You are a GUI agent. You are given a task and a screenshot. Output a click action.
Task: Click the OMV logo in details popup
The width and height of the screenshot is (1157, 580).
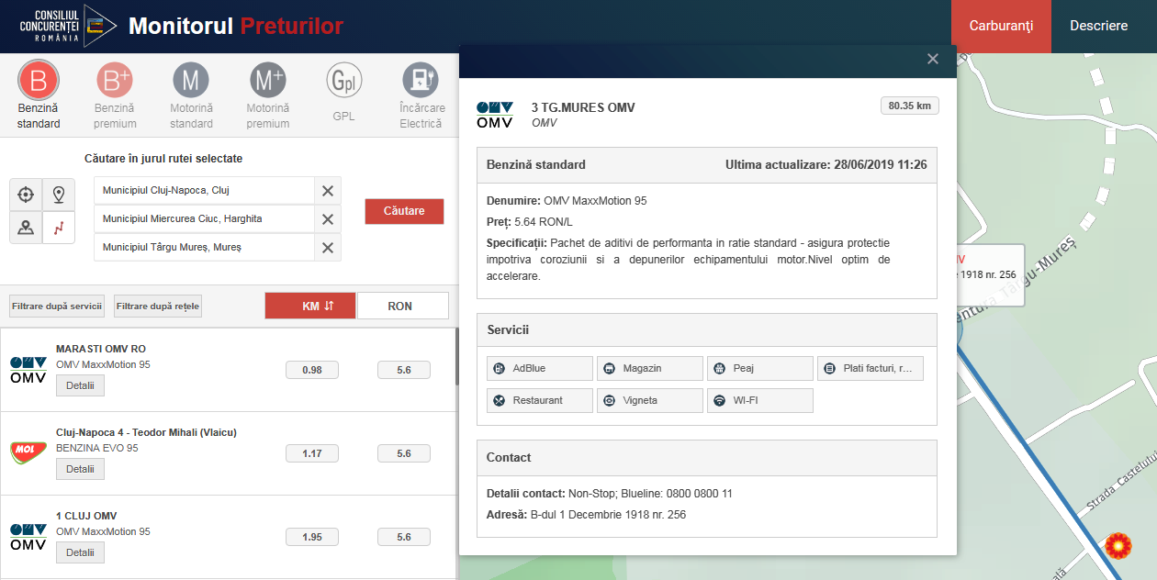[x=495, y=115]
